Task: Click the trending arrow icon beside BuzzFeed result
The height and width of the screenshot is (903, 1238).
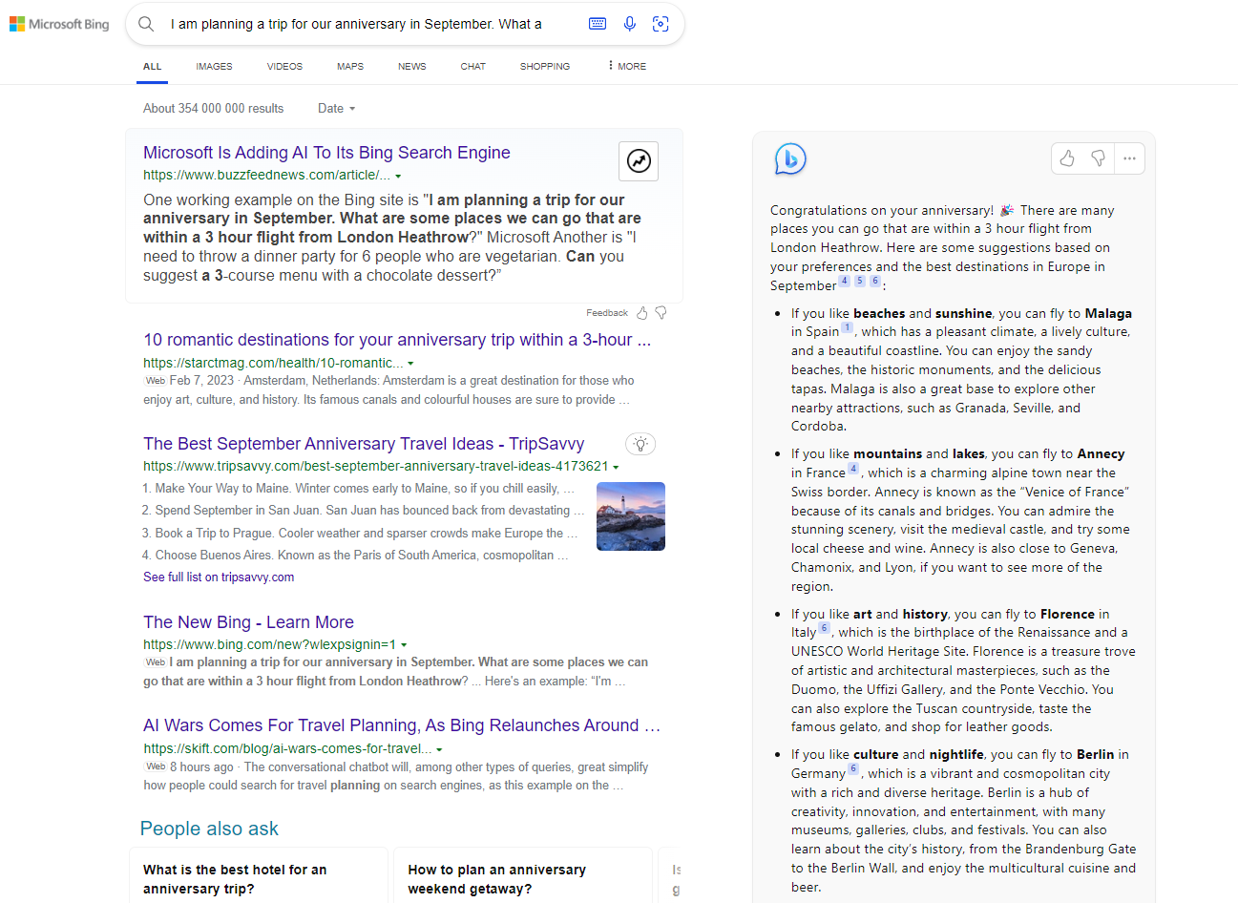Action: coord(639,161)
